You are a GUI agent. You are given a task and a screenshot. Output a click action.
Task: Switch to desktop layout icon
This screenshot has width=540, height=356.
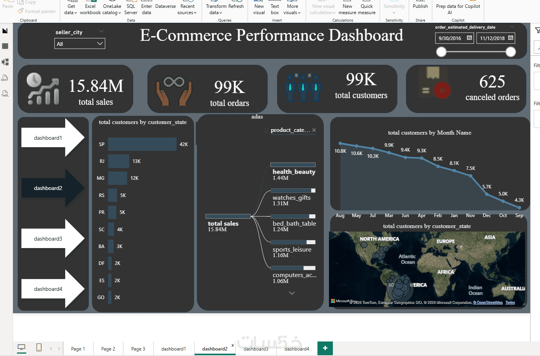tap(22, 347)
